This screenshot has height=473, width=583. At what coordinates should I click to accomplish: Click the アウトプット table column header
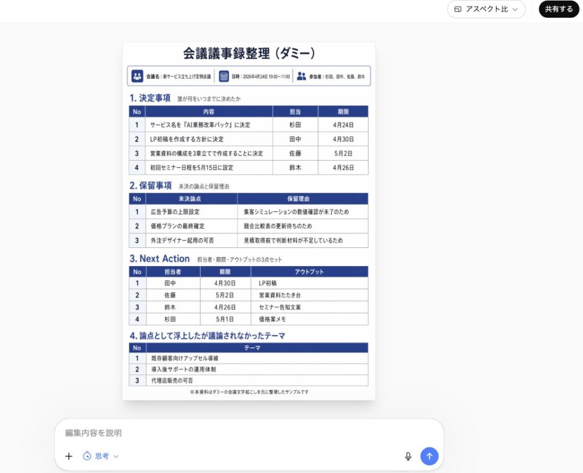click(309, 272)
